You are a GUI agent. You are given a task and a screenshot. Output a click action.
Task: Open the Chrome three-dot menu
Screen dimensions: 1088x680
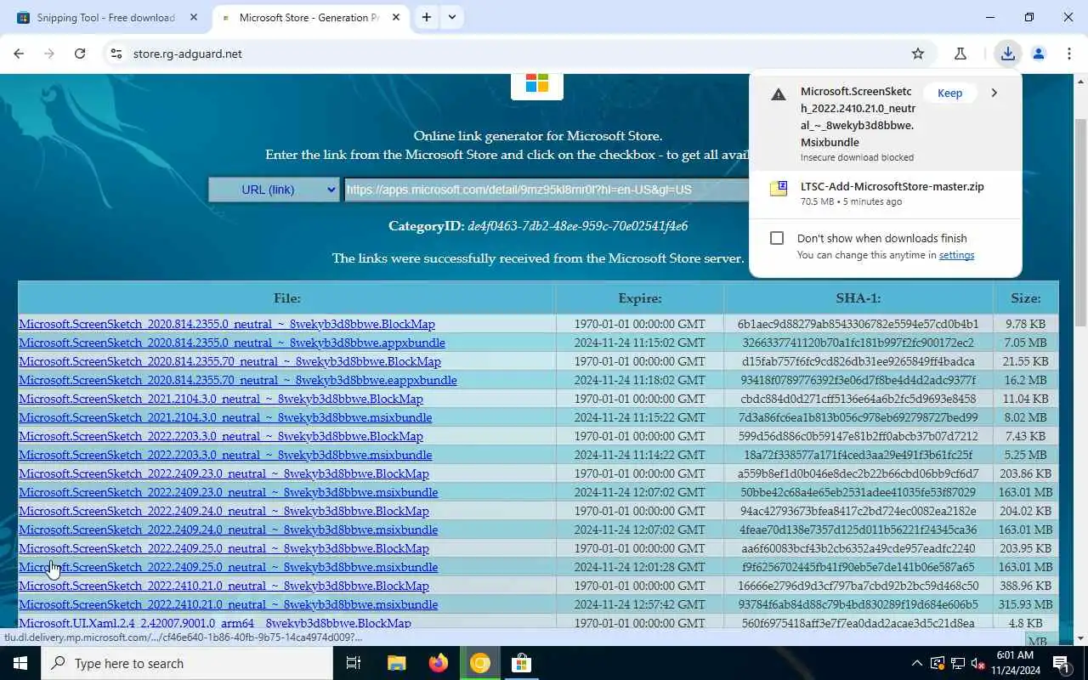click(x=1069, y=54)
